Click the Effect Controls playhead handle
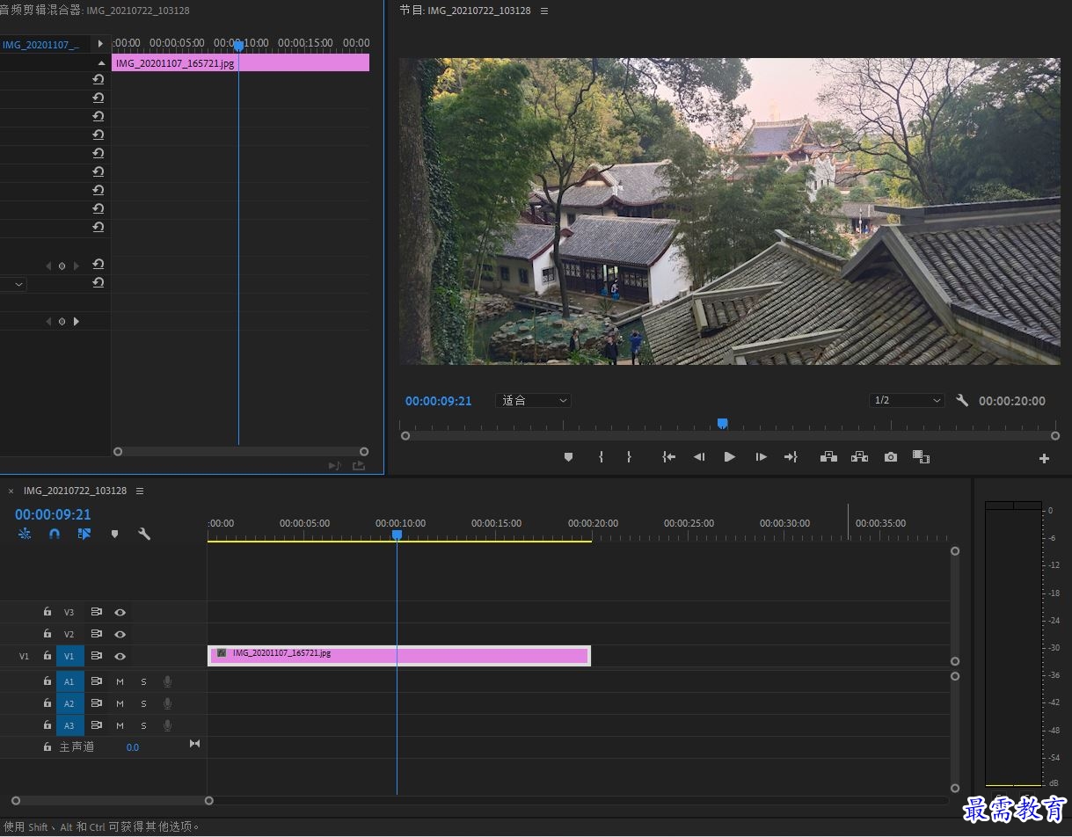The height and width of the screenshot is (837, 1072). coord(237,45)
